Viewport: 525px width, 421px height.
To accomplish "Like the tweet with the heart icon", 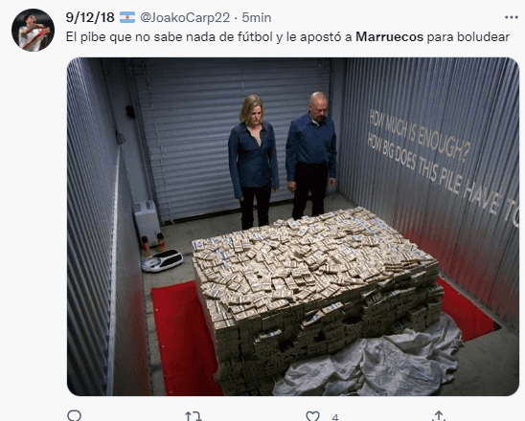I will tap(312, 416).
